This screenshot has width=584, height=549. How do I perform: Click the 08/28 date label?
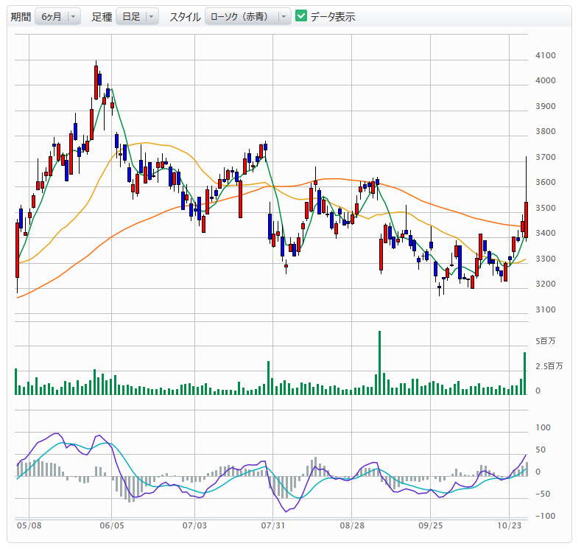click(352, 527)
